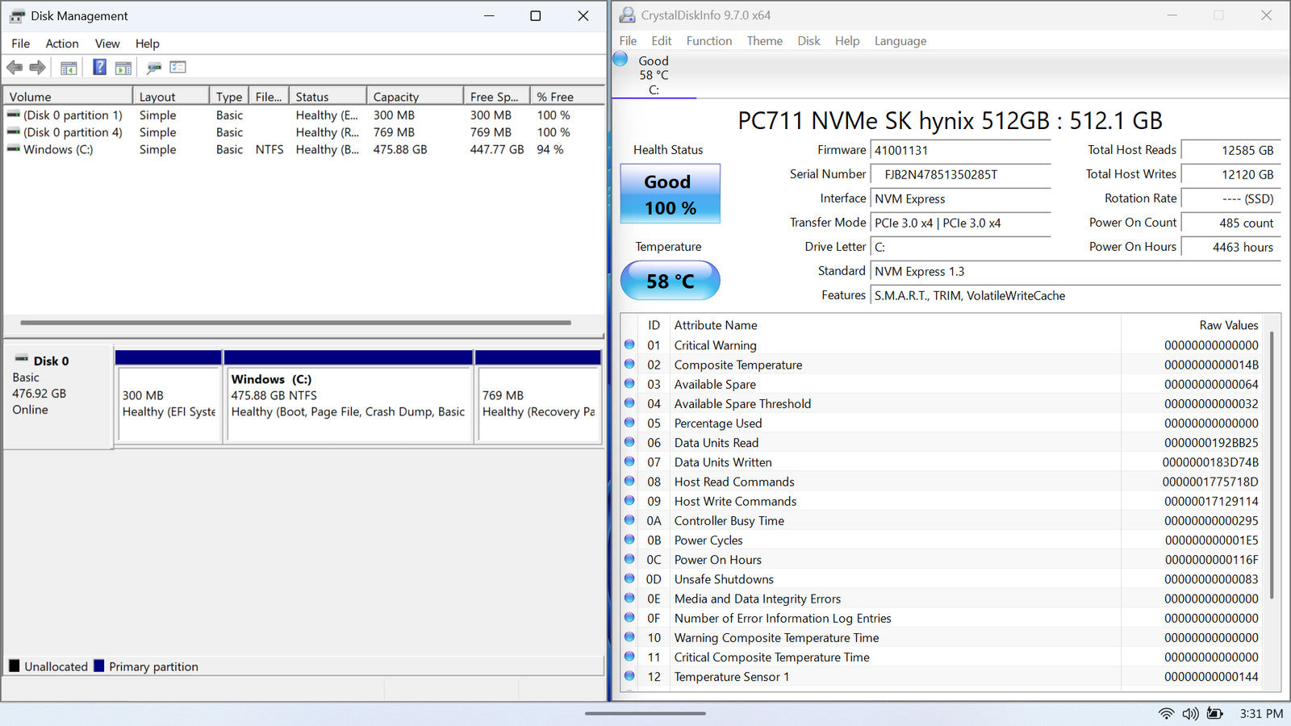Open Help via the blue question mark icon

pos(99,68)
